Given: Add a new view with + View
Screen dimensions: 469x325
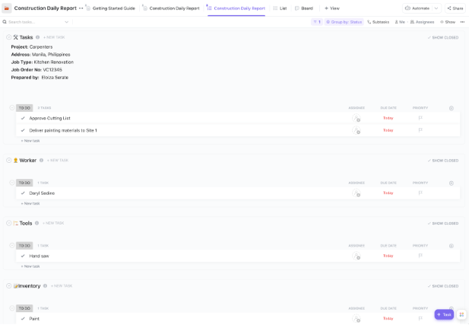Looking at the screenshot, I should (x=332, y=8).
